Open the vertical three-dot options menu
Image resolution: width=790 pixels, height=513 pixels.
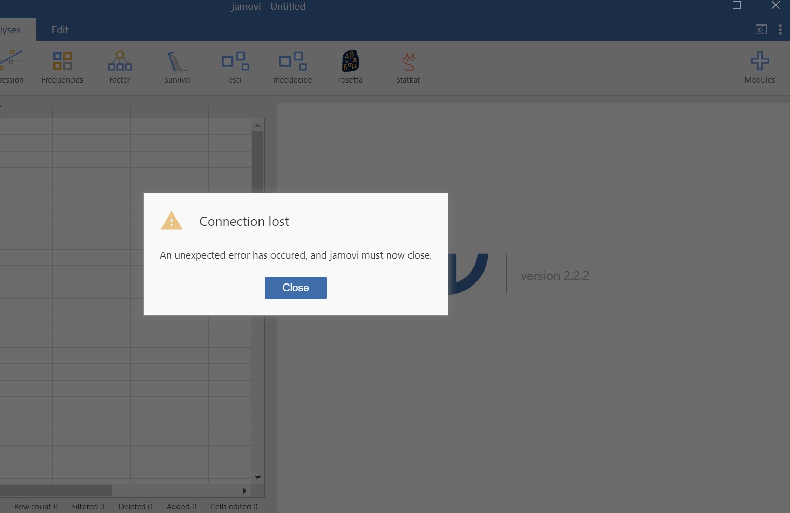pyautogui.click(x=780, y=30)
